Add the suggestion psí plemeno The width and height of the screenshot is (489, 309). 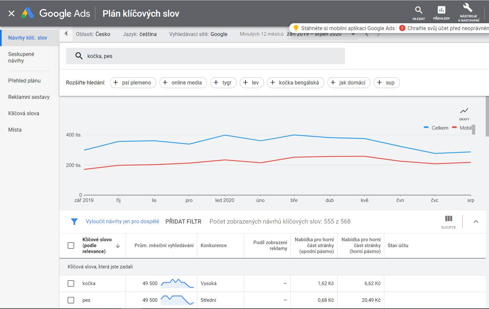(x=133, y=82)
